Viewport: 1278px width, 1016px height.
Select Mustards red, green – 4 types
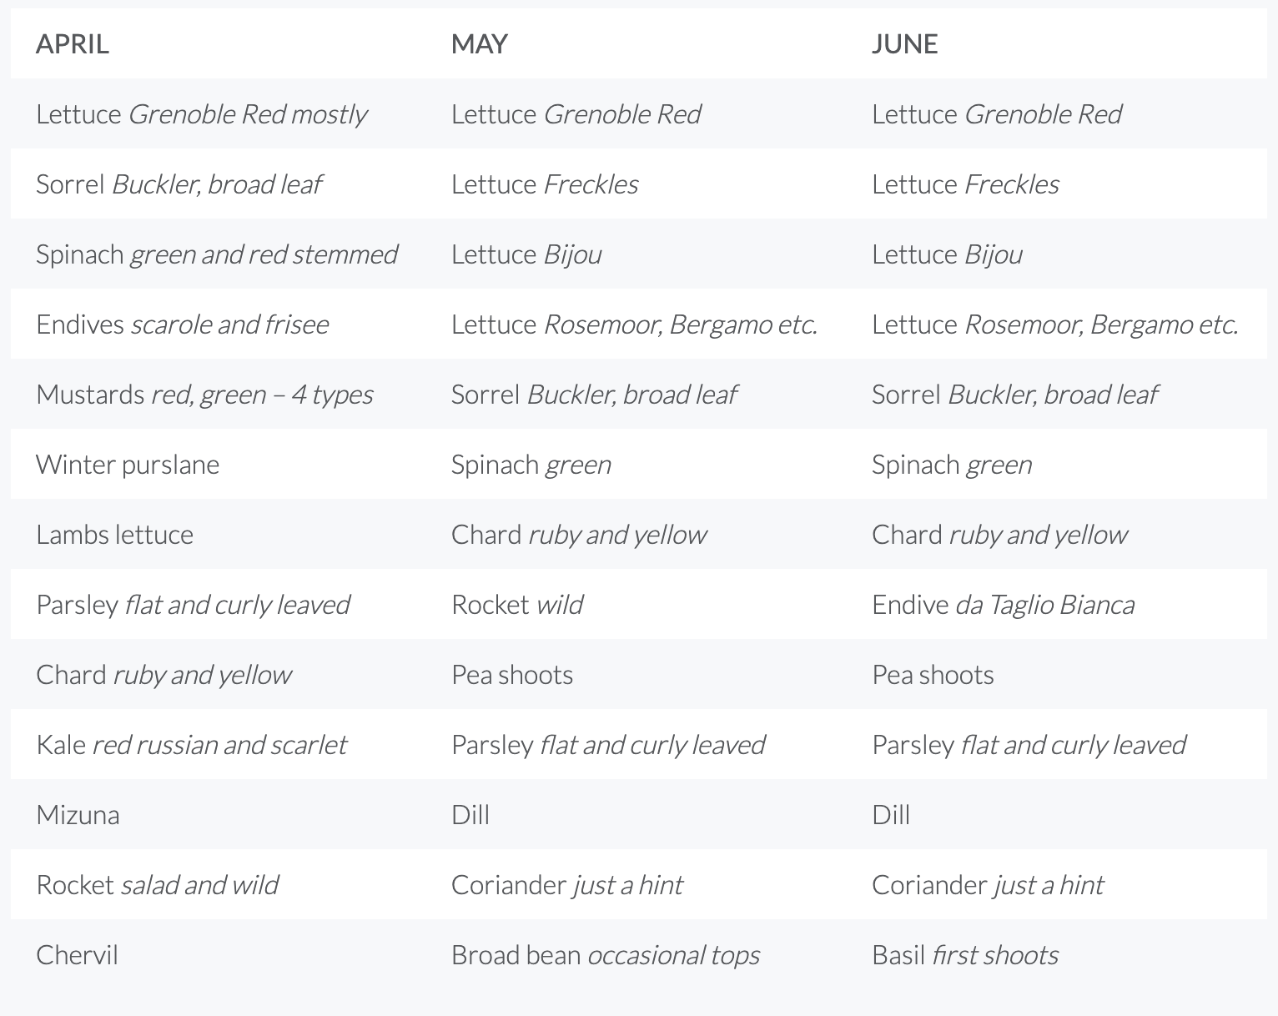pyautogui.click(x=204, y=395)
